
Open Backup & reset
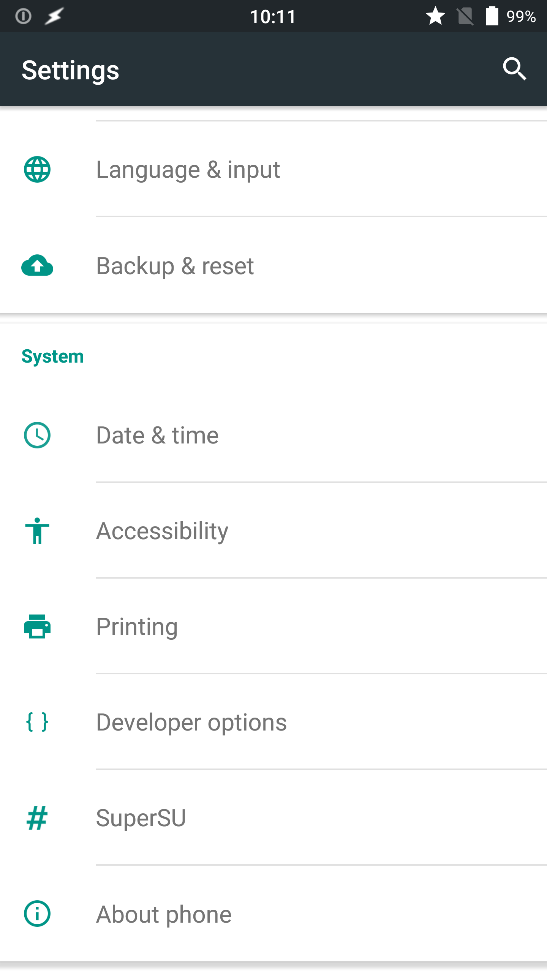click(273, 265)
